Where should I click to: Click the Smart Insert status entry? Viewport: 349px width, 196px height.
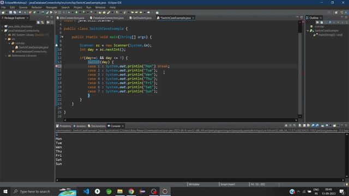(x=227, y=184)
